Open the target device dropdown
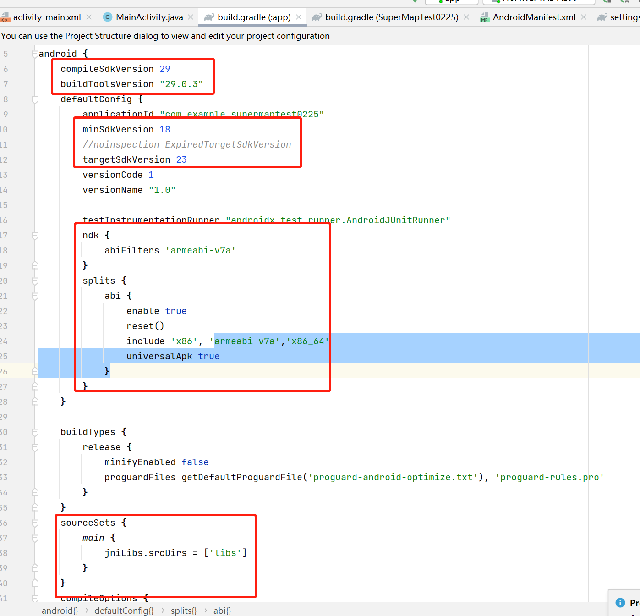Screen dimensions: 640x616 pyautogui.click(x=539, y=1)
